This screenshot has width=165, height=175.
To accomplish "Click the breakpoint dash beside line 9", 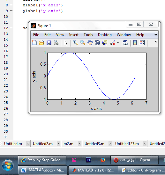I will [11, 11].
